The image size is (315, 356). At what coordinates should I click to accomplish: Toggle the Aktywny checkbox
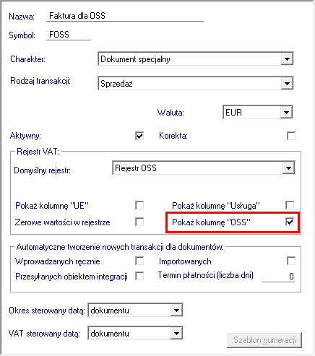(x=139, y=136)
